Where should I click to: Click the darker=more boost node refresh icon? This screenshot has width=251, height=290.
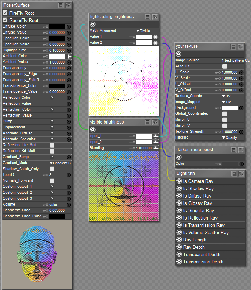(x=241, y=150)
